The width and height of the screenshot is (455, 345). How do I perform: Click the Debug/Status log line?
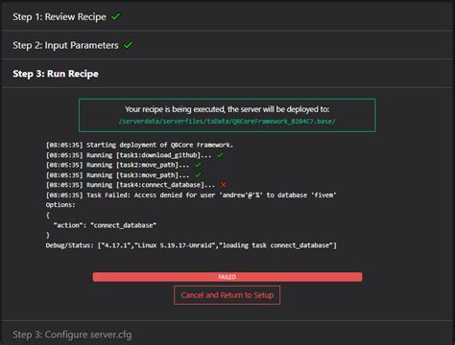191,245
